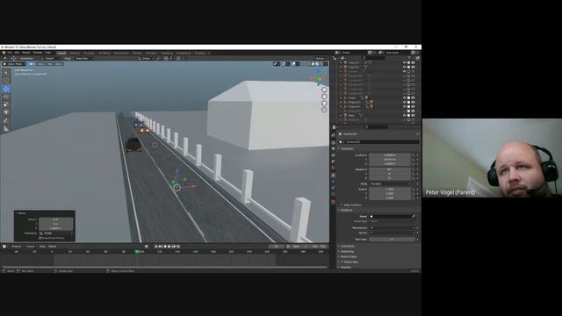Screen dimensions: 562x316
Task: Open the File menu
Action: [10, 53]
